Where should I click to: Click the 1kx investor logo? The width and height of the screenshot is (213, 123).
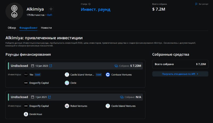click(x=26, y=75)
